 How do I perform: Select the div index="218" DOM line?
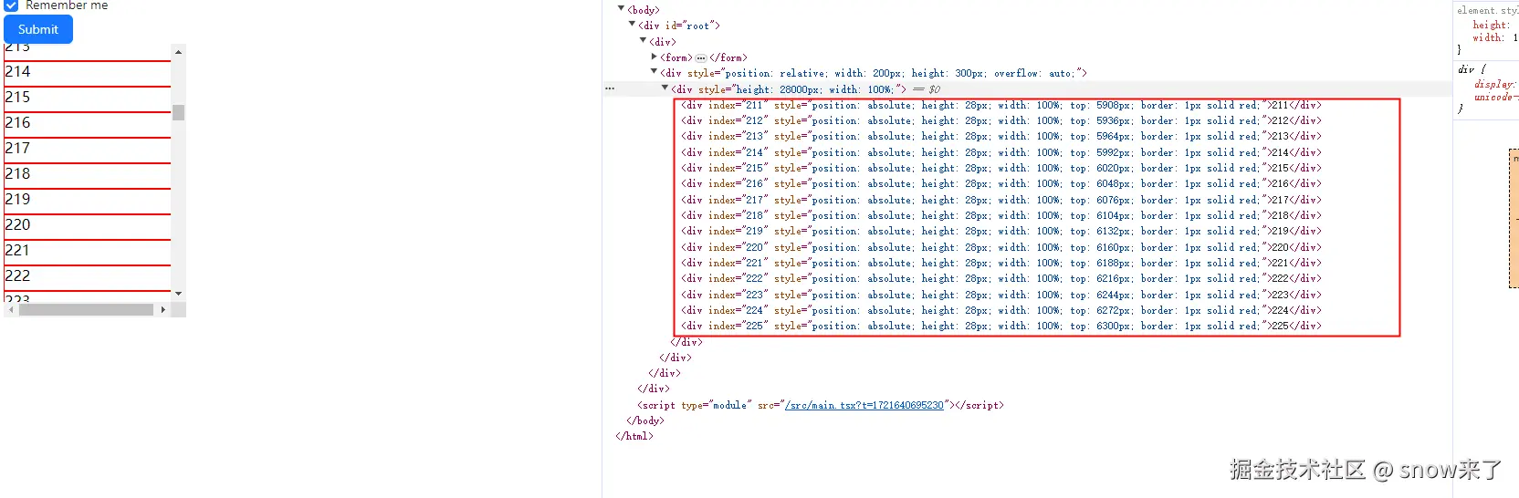[1000, 215]
